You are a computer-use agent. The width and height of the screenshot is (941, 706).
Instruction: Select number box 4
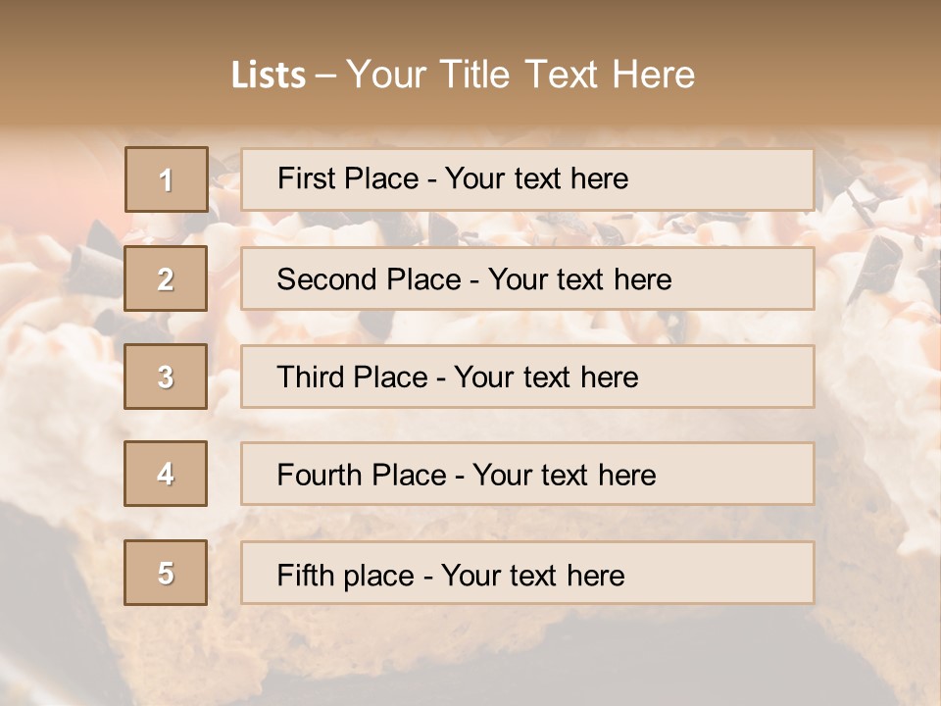pyautogui.click(x=166, y=474)
